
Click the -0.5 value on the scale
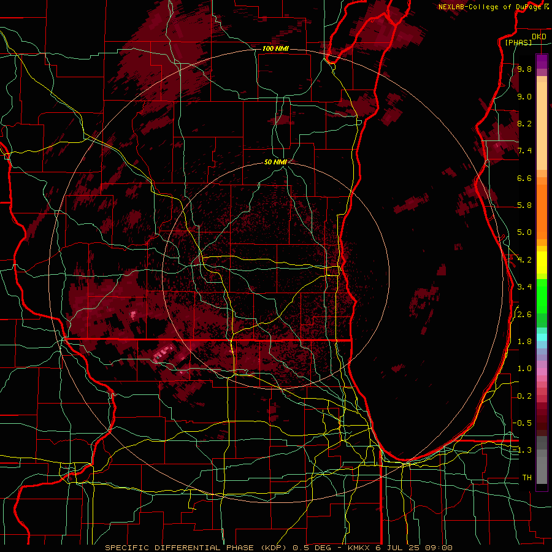pos(523,423)
